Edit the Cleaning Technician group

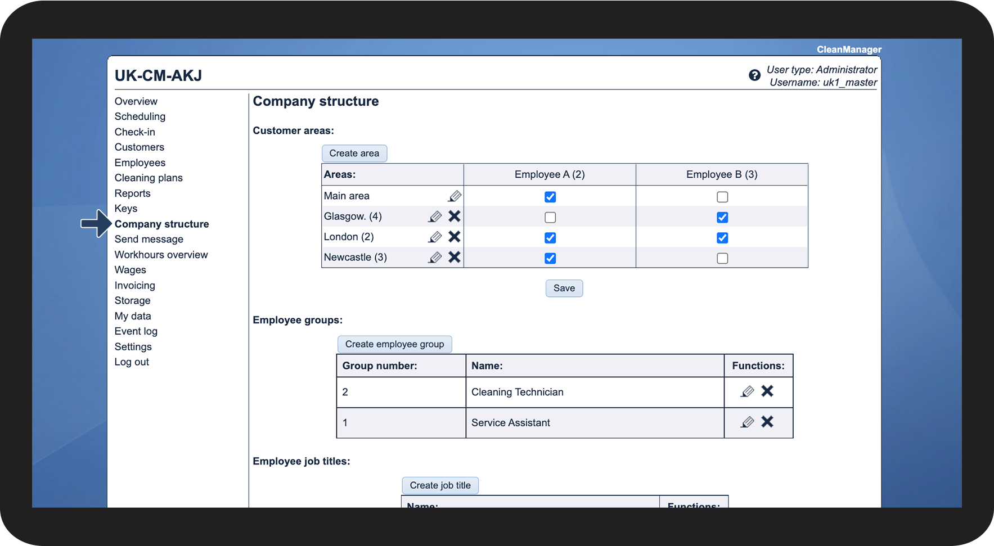[x=747, y=391]
